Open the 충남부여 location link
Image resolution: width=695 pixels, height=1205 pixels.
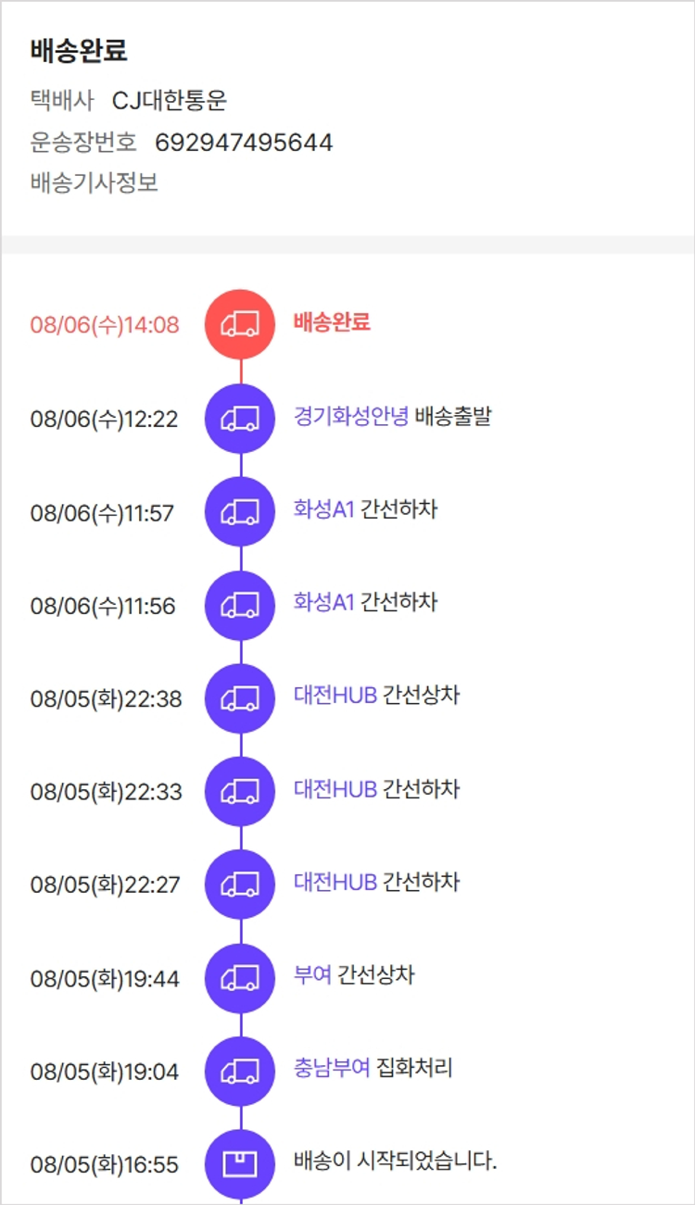click(x=332, y=1069)
